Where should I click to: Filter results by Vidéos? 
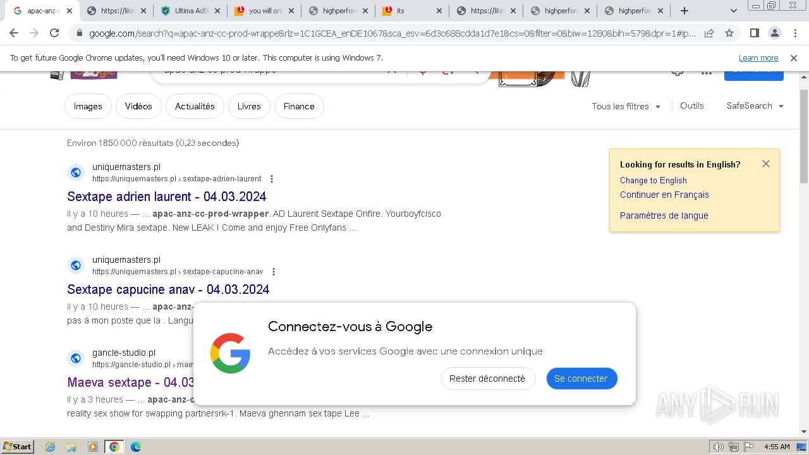(138, 106)
